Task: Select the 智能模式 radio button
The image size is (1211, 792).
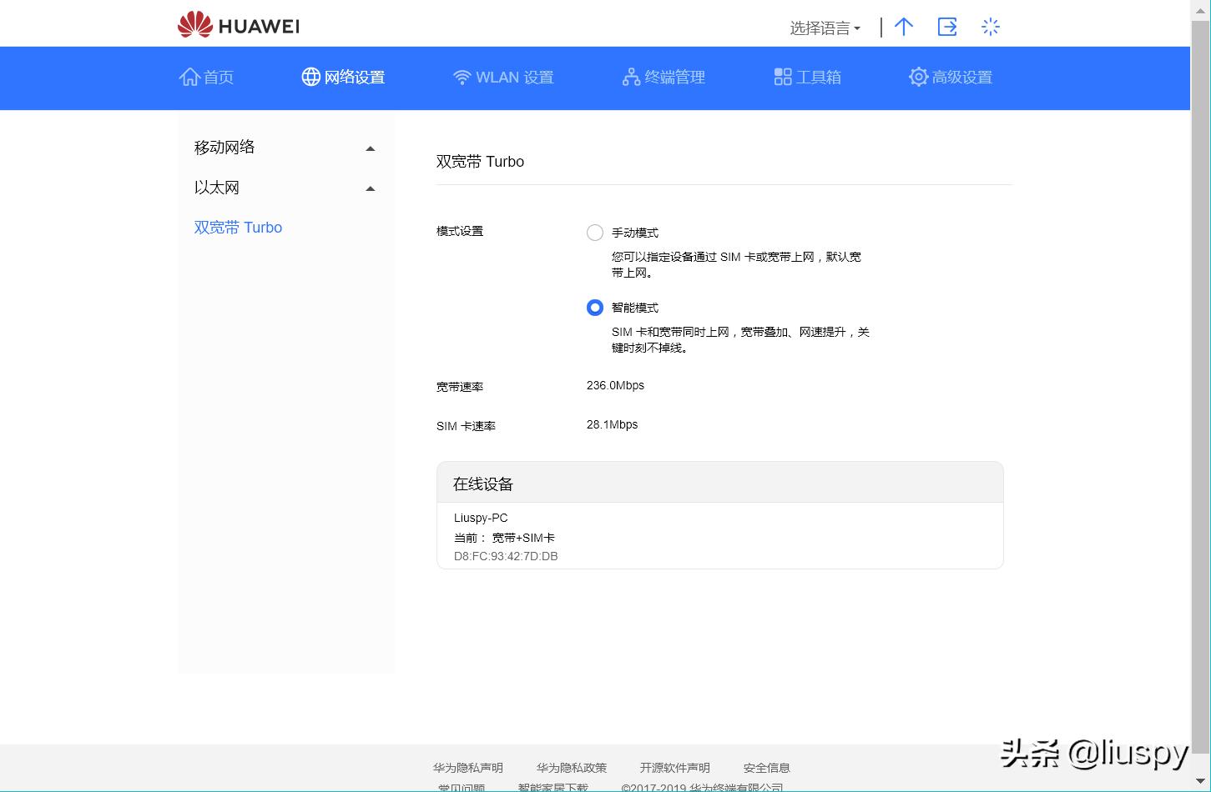Action: (594, 307)
